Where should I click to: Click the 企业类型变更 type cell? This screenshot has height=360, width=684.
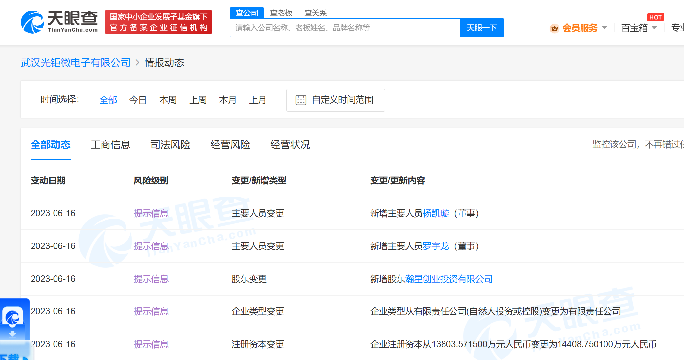258,311
